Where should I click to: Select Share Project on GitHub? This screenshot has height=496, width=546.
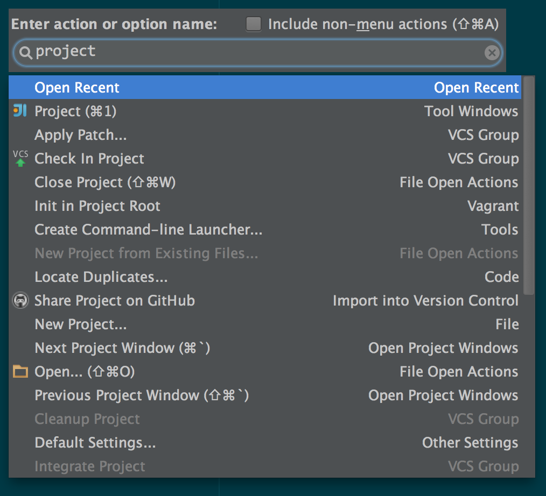point(265,300)
